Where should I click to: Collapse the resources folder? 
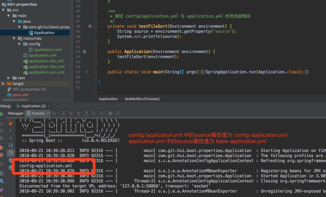14,38
